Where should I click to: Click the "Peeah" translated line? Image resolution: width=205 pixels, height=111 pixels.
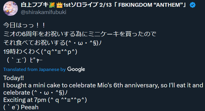(x=21, y=107)
